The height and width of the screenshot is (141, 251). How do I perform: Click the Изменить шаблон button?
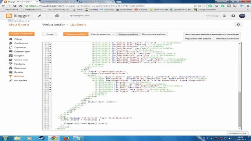[128, 34]
